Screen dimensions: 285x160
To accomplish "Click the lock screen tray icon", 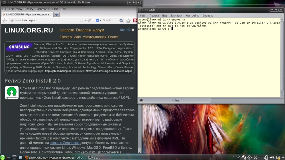I will click(278, 157).
